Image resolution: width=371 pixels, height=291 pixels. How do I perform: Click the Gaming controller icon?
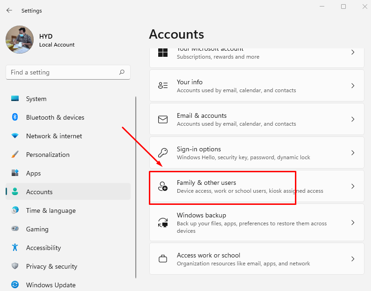click(15, 229)
